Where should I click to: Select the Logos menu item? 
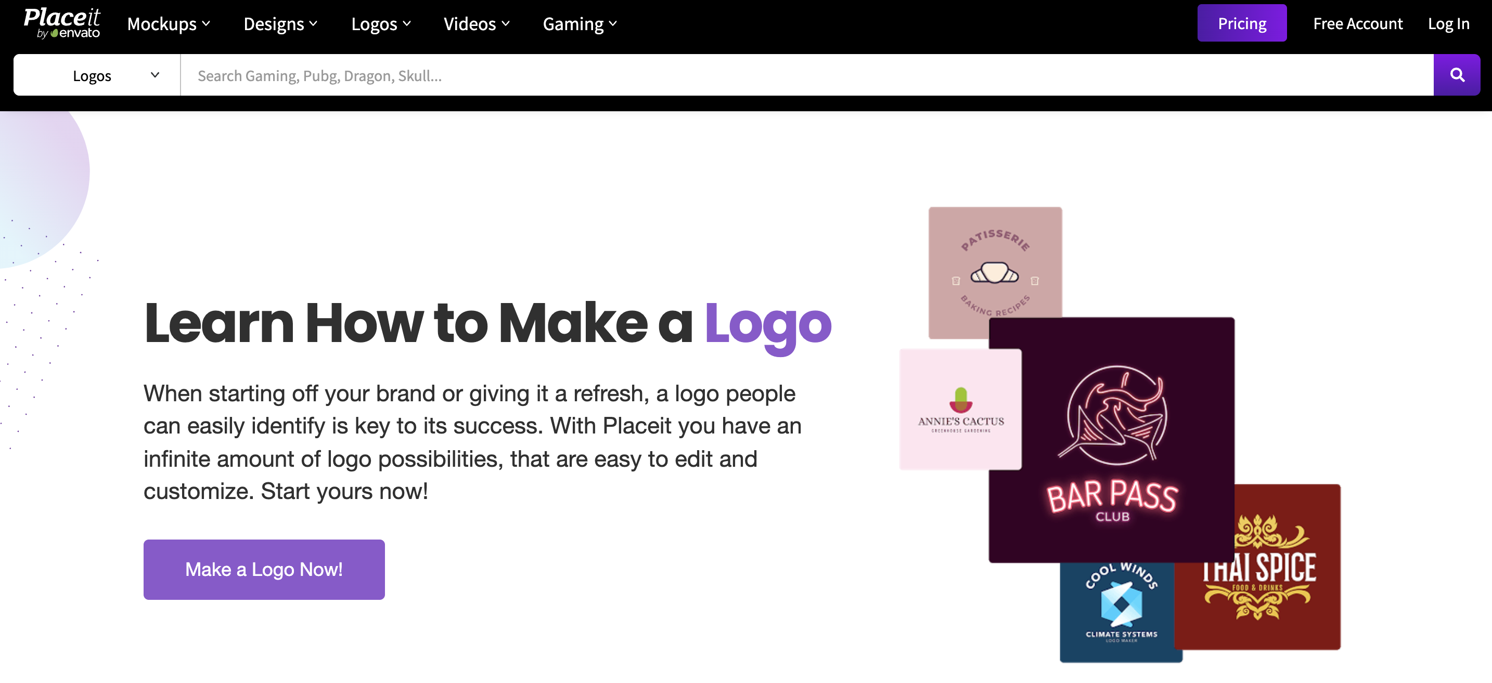click(381, 24)
